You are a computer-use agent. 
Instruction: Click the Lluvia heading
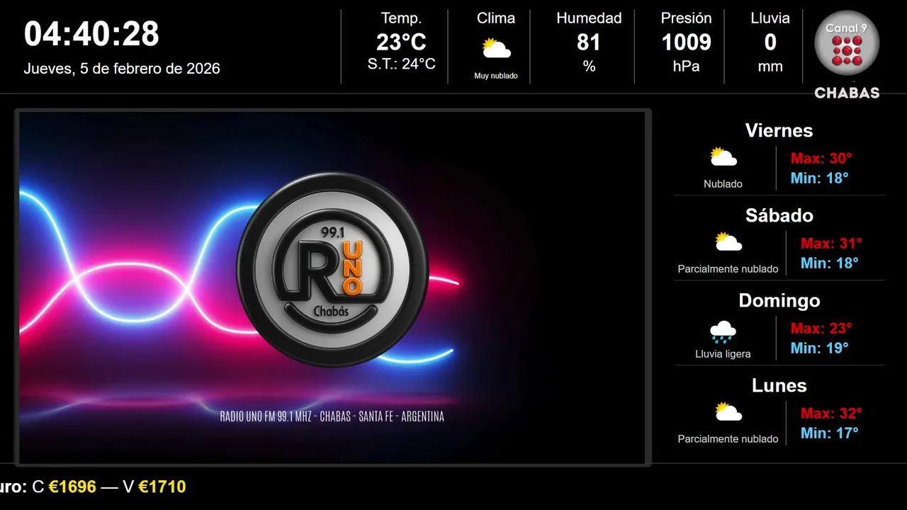coord(770,18)
